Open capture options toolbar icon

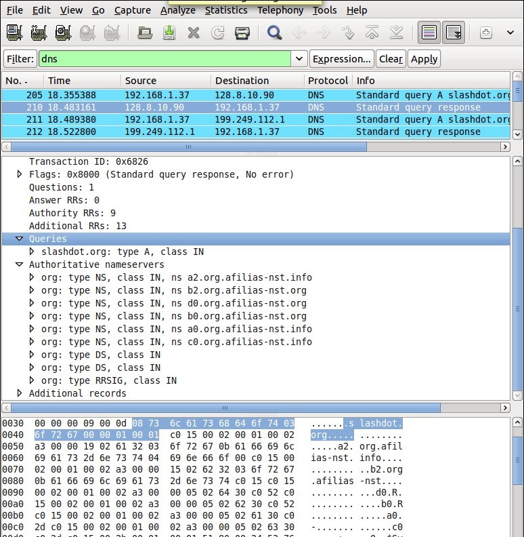[39, 33]
